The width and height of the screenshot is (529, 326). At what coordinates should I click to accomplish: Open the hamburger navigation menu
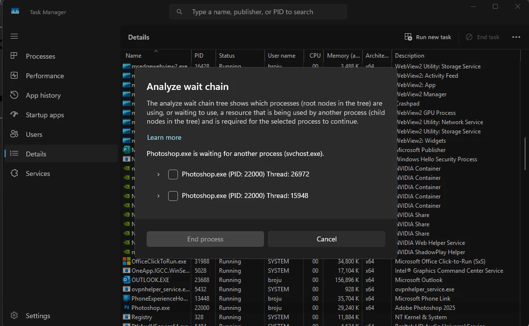point(14,36)
